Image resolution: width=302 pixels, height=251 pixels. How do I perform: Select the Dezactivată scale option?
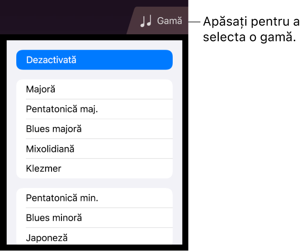[94, 60]
